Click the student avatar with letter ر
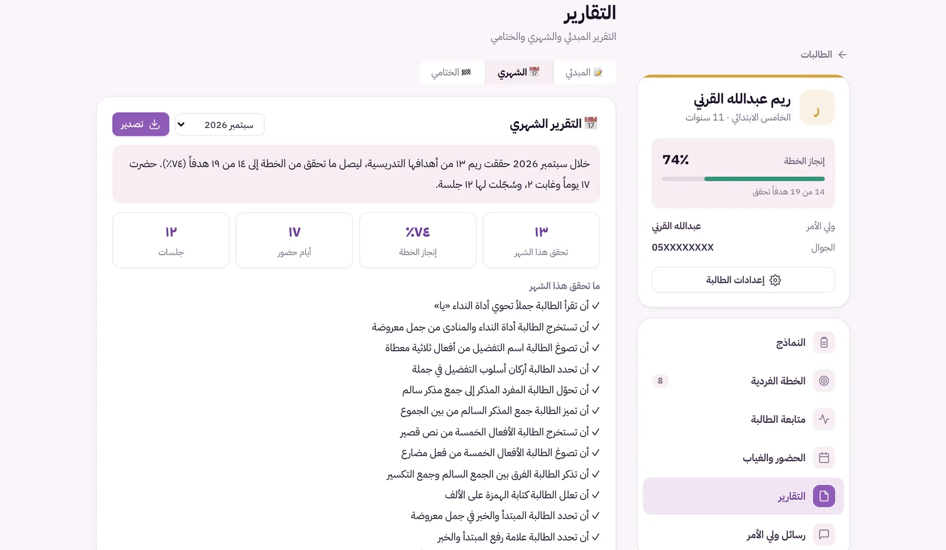 (817, 108)
